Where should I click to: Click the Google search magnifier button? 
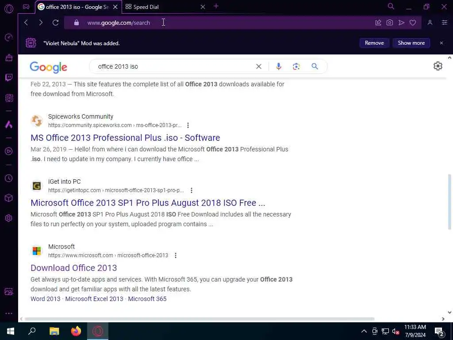(315, 66)
